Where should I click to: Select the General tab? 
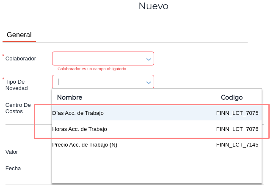pos(19,35)
